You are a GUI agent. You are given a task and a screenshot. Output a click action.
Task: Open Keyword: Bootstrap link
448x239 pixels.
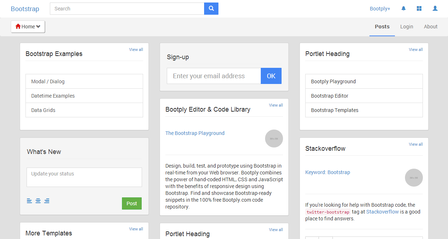327,172
